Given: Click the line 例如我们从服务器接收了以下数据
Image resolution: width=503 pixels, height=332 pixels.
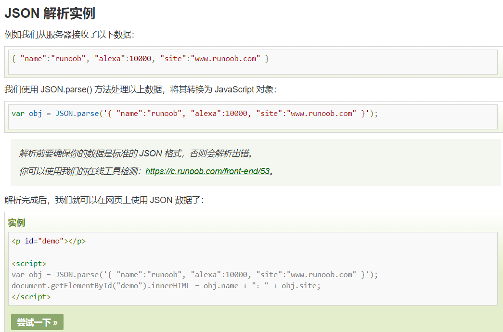Looking at the screenshot, I should tap(69, 34).
